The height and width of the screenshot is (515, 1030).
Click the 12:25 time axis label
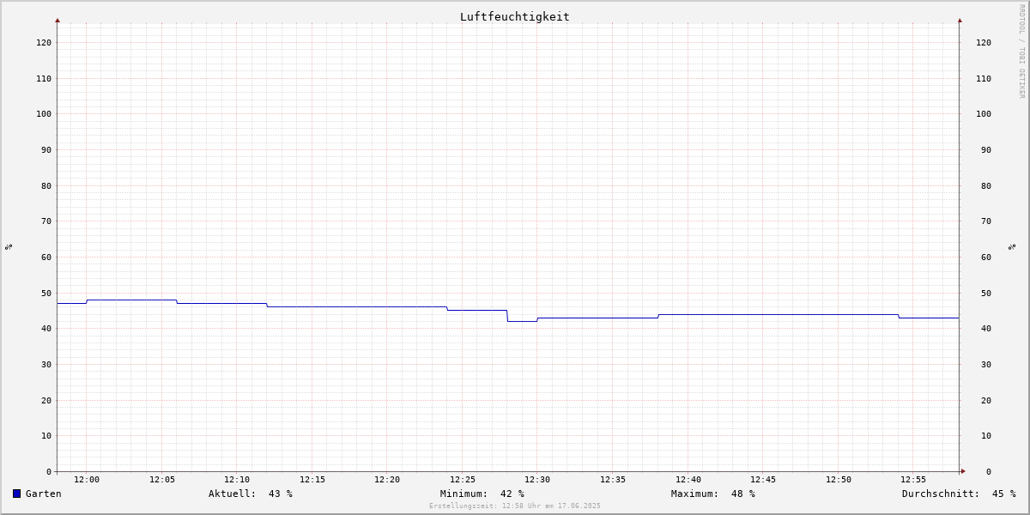coord(463,480)
